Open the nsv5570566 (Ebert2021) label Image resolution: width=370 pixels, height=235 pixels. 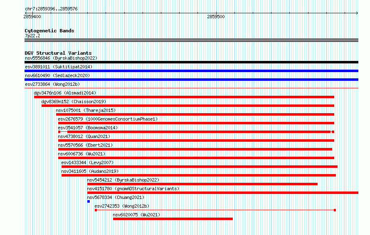tap(85, 145)
